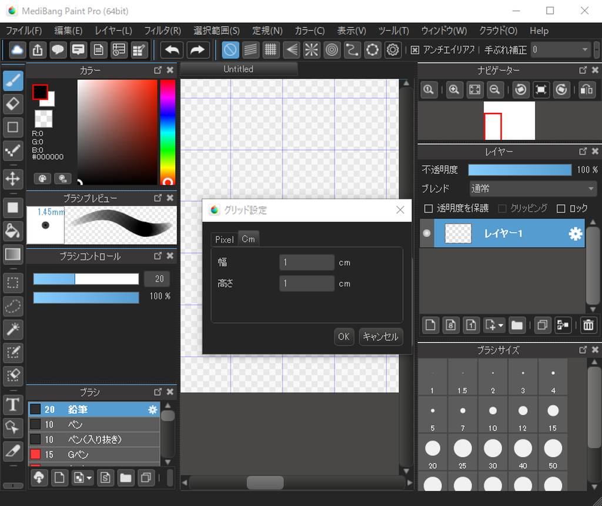Enable the radial snap guide
602x506 pixels.
coord(312,50)
